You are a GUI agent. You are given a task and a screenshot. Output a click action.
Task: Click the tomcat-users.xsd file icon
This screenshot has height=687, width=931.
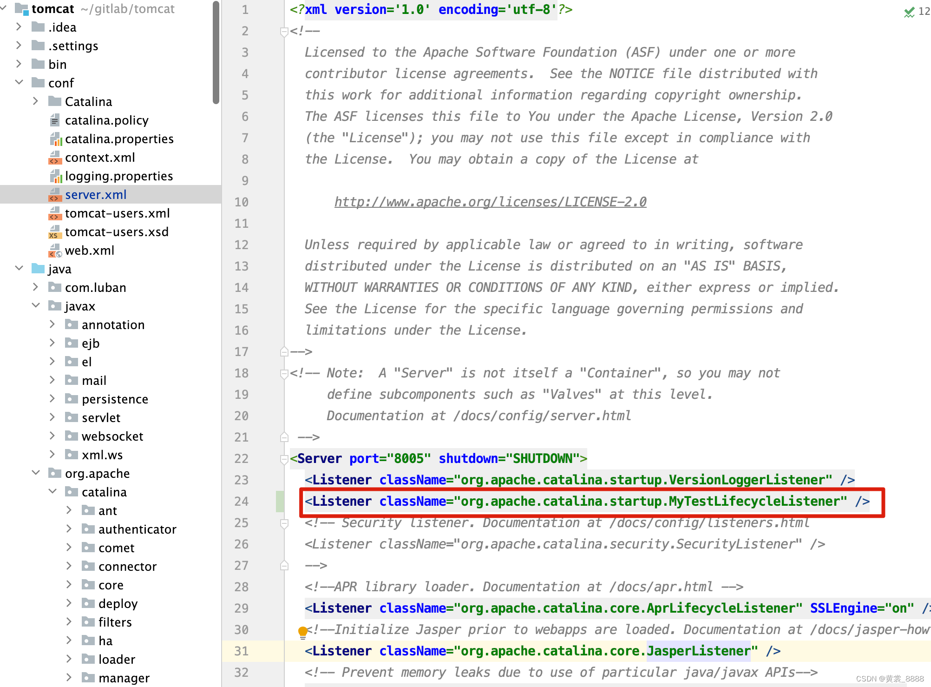point(55,232)
